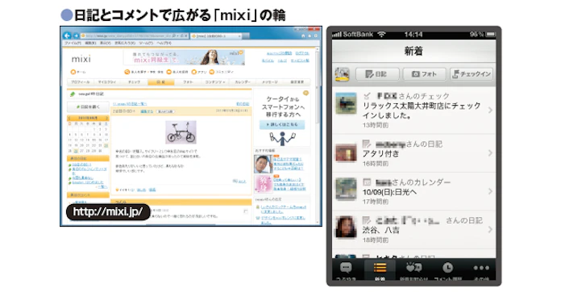Tap the avatar beside the 日光へ calendar entry
This screenshot has width=561, height=292.
[x=346, y=189]
